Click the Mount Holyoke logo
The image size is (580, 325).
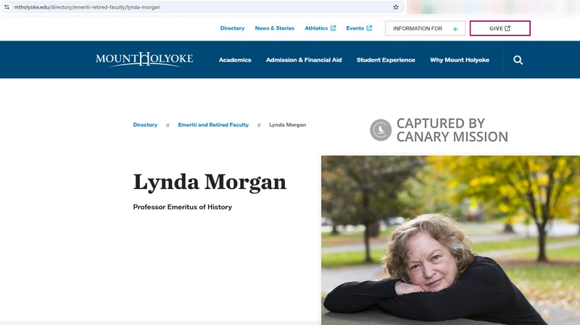[x=144, y=59]
